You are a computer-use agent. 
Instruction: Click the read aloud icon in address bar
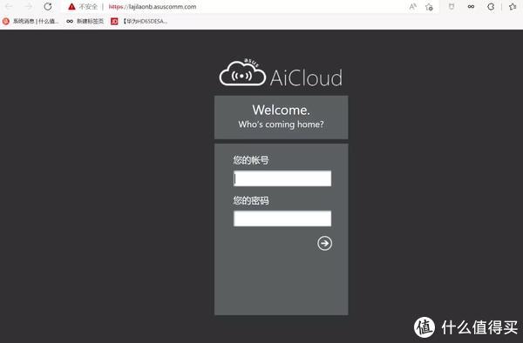point(413,6)
